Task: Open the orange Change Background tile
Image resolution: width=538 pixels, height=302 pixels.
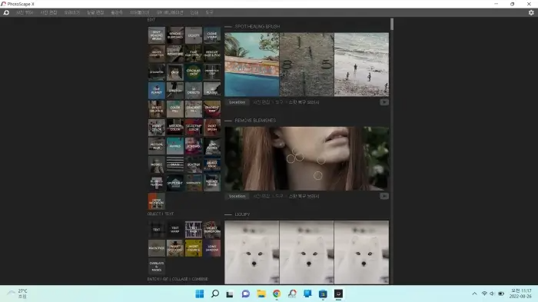Action: (x=157, y=201)
